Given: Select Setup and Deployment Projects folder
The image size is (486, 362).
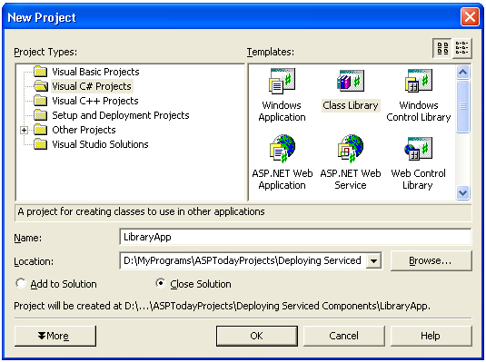Looking at the screenshot, I should (x=121, y=115).
